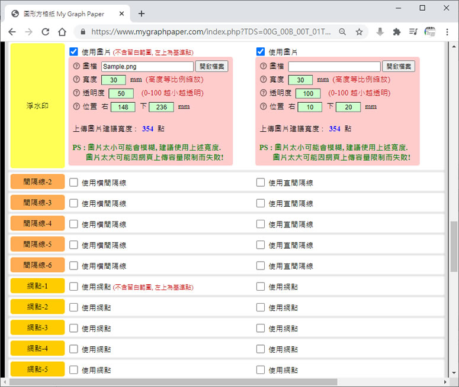Click left 位置 右 field showing 148
The image size is (459, 387).
pyautogui.click(x=123, y=107)
